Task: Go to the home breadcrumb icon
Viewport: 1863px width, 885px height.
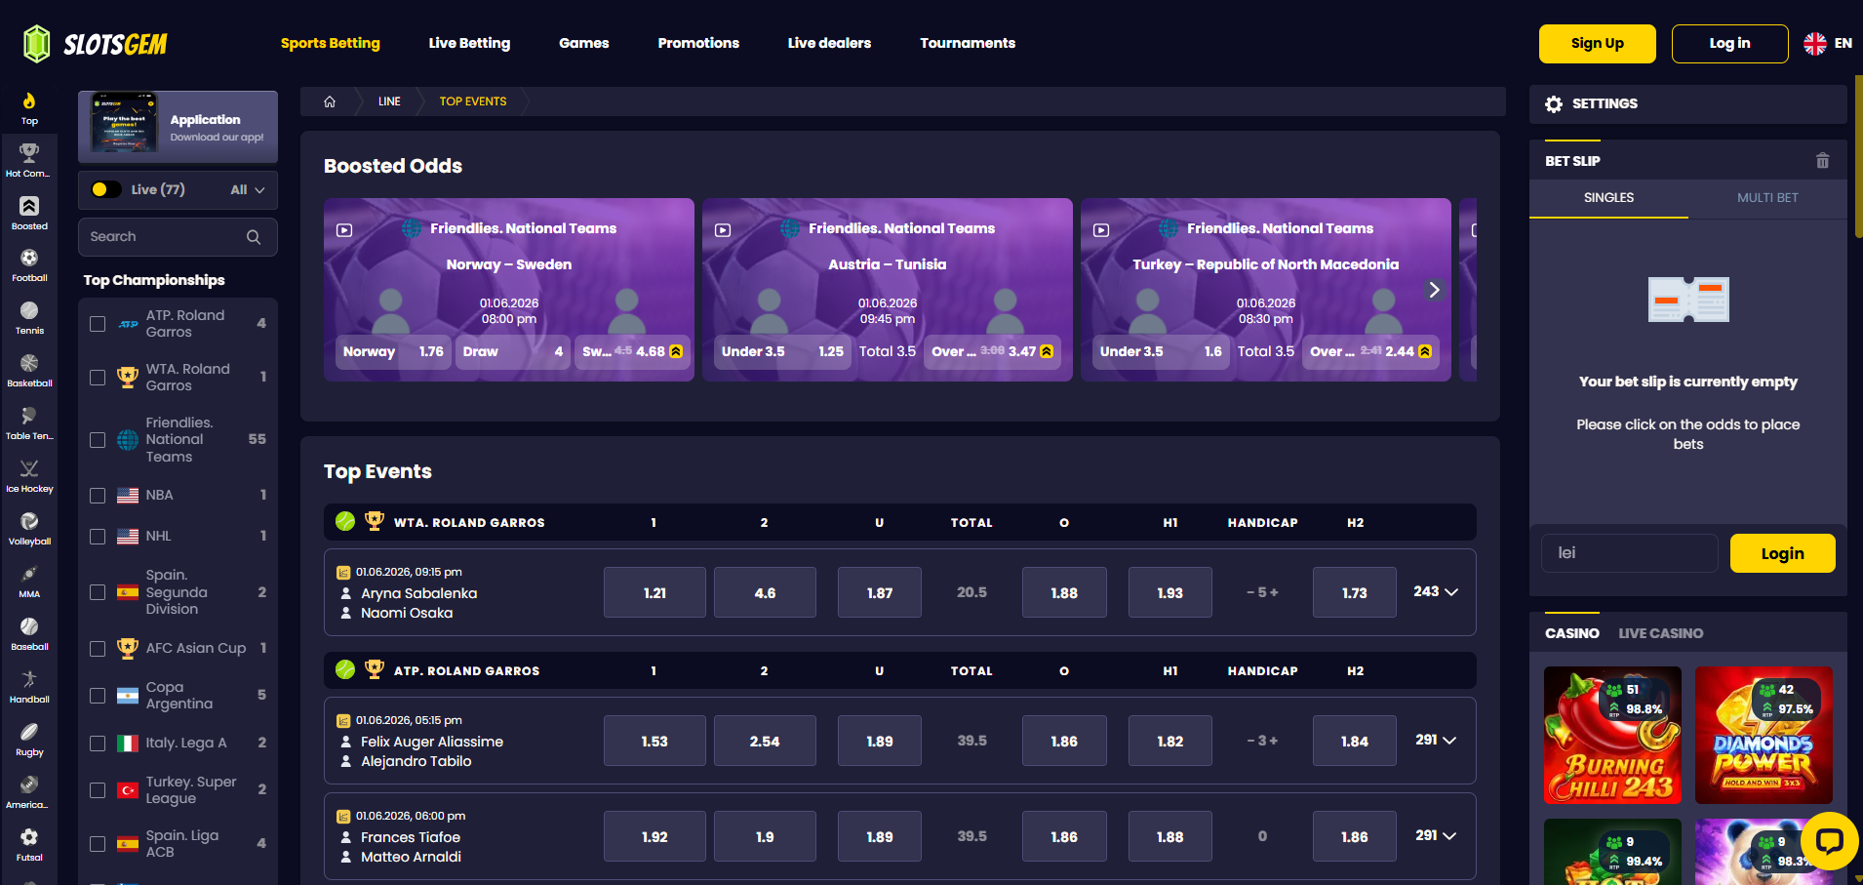Action: (330, 101)
